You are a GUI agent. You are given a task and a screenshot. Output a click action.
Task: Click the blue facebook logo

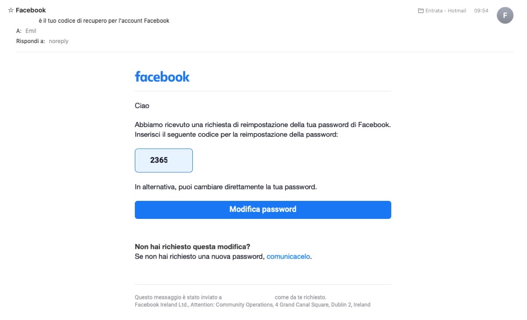162,77
